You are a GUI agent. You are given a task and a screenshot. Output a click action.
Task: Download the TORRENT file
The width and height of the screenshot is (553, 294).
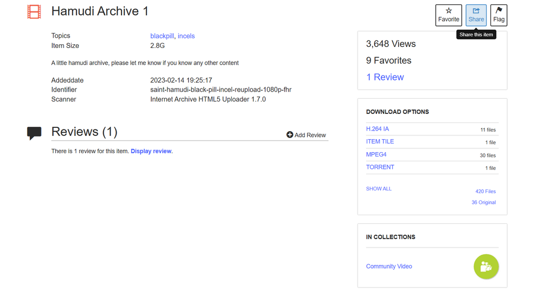coord(380,167)
